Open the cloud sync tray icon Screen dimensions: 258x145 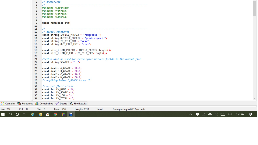coord(210,114)
